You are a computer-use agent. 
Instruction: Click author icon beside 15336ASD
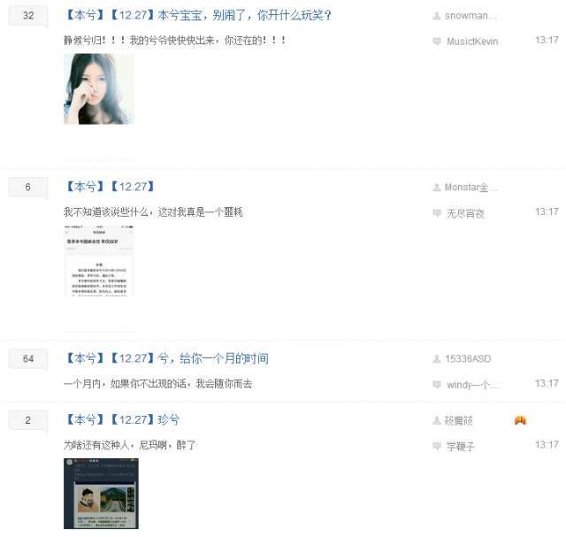coord(437,359)
